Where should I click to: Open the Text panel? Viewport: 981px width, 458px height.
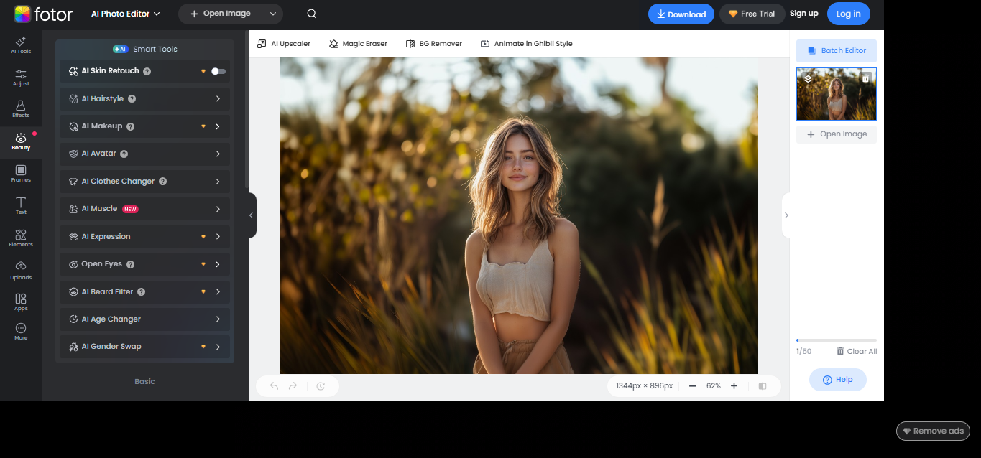(21, 205)
